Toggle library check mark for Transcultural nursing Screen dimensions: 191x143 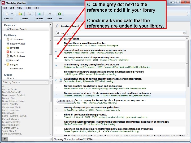56,51
